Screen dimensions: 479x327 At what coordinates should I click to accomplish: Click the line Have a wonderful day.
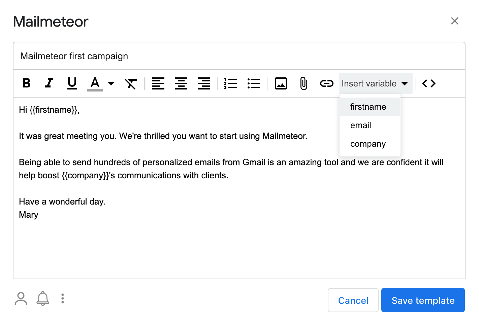(62, 202)
